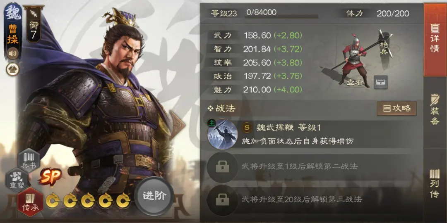Tap the SP flame badge

[51, 177]
